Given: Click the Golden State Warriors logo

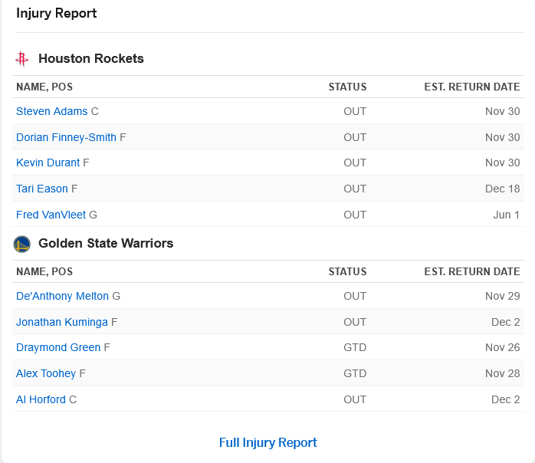Looking at the screenshot, I should click(x=21, y=245).
